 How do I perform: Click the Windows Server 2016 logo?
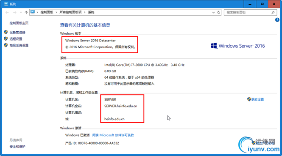click(x=238, y=46)
